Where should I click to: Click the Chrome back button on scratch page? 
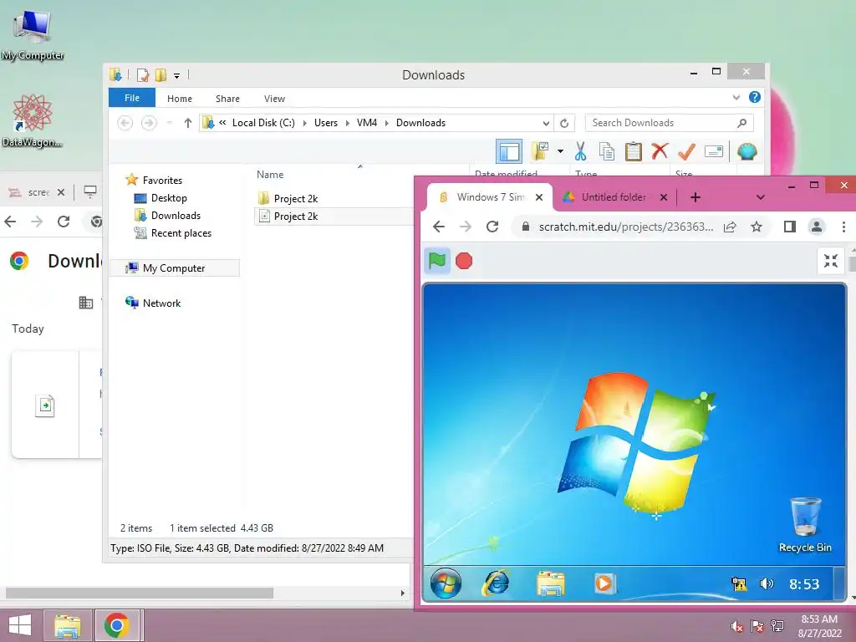tap(439, 227)
